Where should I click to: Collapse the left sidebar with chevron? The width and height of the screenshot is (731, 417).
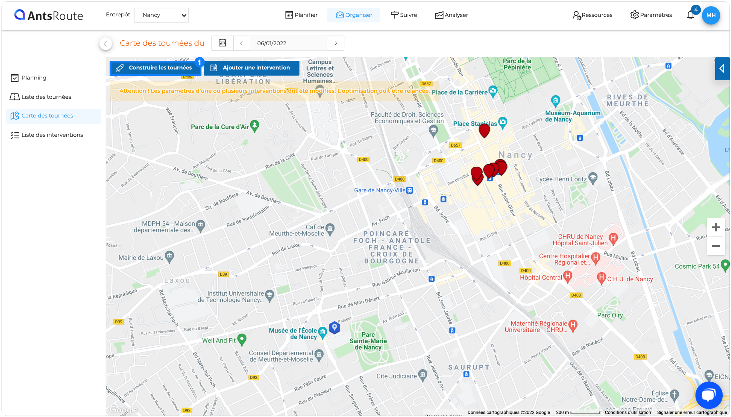pyautogui.click(x=105, y=43)
